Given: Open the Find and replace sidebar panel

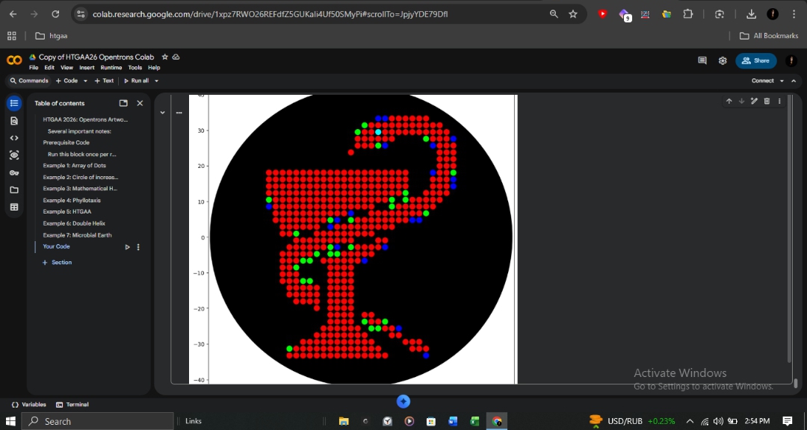Looking at the screenshot, I should pyautogui.click(x=13, y=120).
